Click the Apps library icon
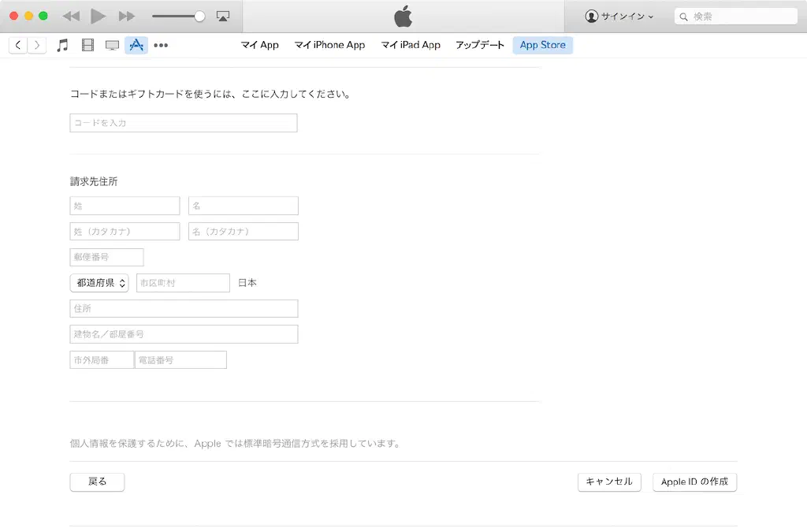This screenshot has width=807, height=532. point(136,46)
